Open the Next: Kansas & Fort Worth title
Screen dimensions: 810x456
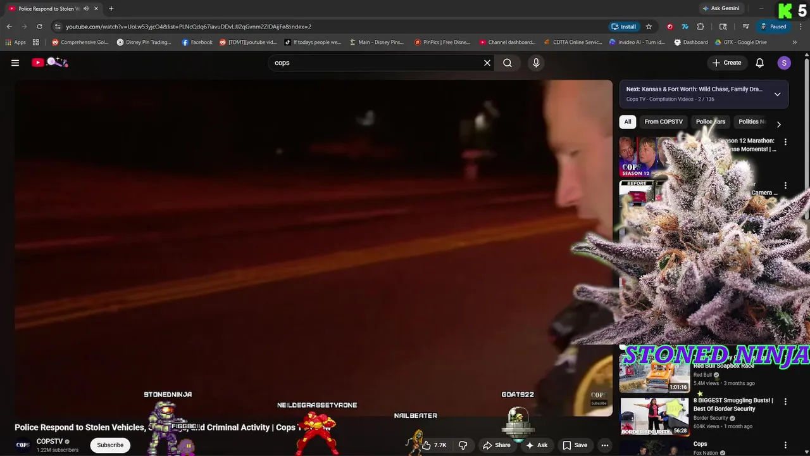pos(694,89)
